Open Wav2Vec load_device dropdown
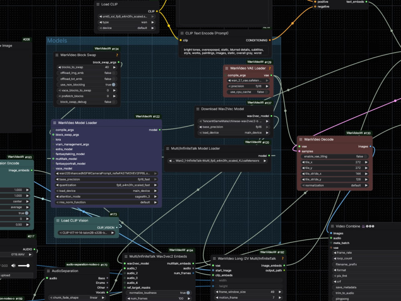 (x=234, y=132)
